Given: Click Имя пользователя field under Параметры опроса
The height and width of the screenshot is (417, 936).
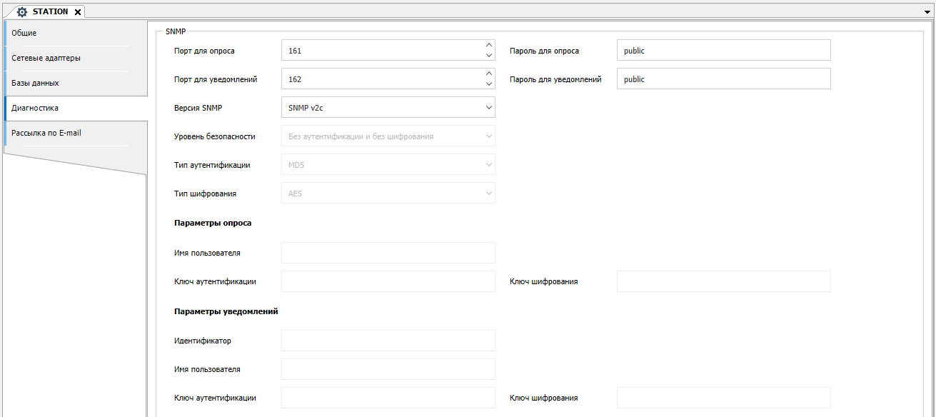Looking at the screenshot, I should coord(388,253).
